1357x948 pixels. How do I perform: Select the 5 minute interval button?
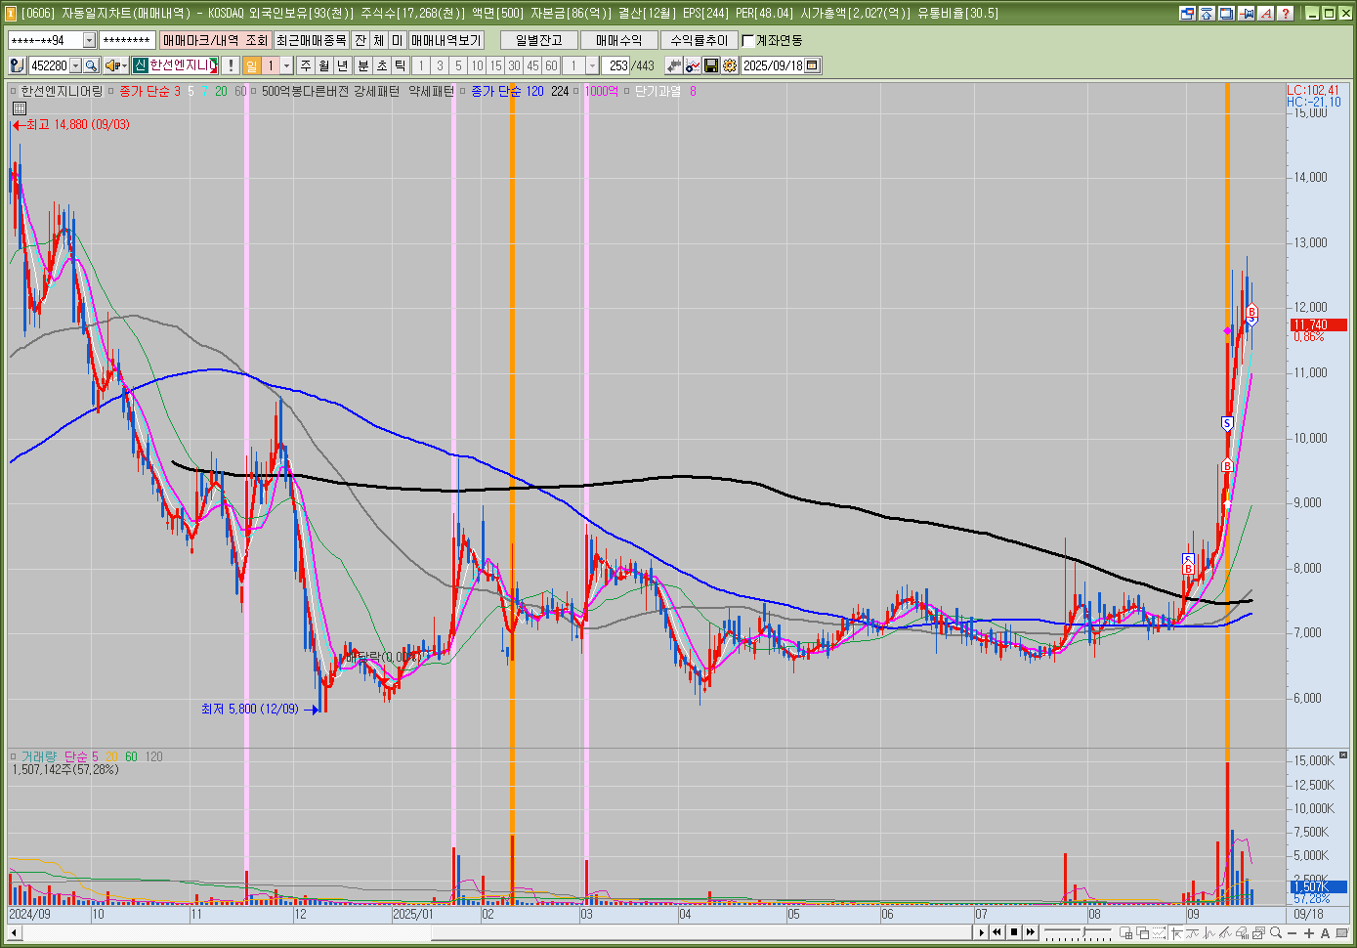[x=458, y=65]
